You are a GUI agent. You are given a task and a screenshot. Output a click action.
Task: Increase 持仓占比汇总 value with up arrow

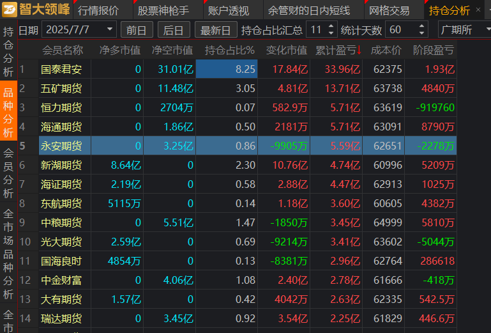click(331, 26)
